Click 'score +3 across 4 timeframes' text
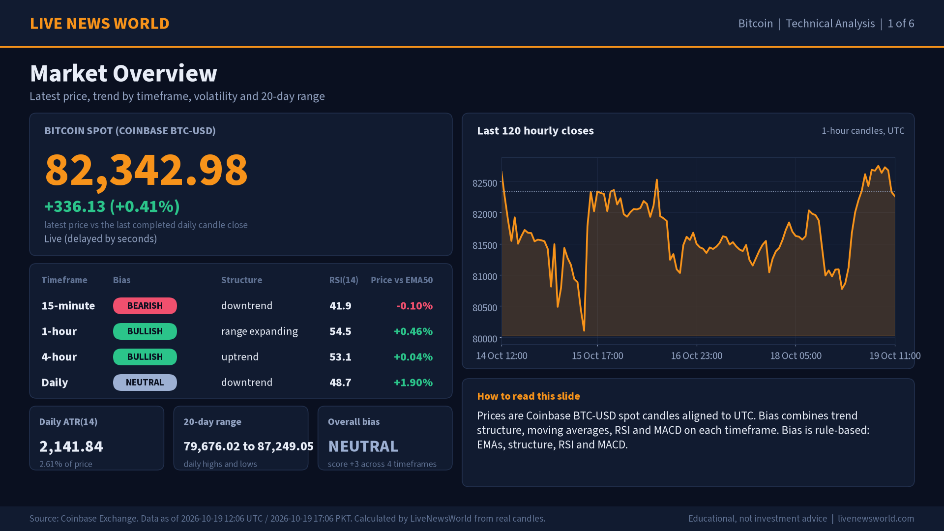 382,464
